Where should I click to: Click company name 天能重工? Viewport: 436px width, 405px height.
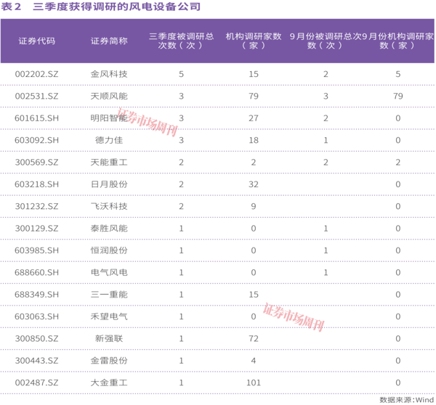click(109, 163)
